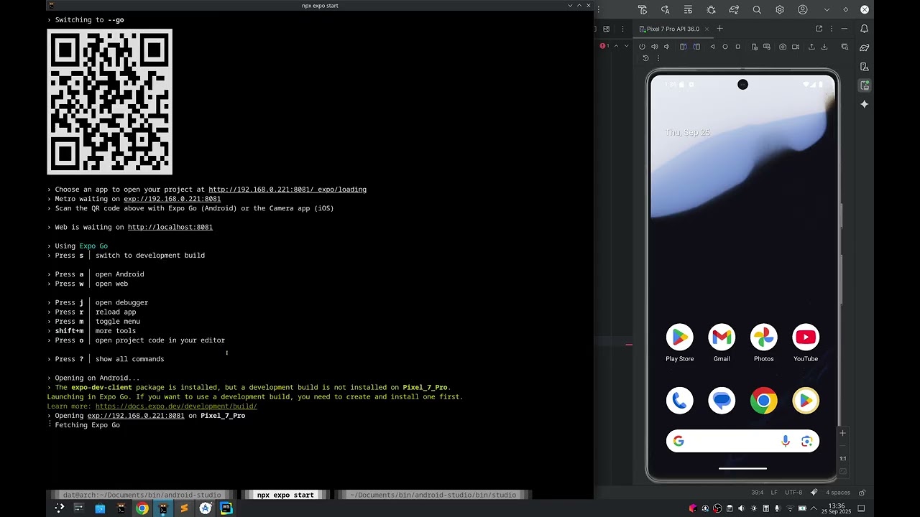This screenshot has width=920, height=517.
Task: Switch to the android-studio/bin/studio terminal tab
Action: click(x=434, y=495)
